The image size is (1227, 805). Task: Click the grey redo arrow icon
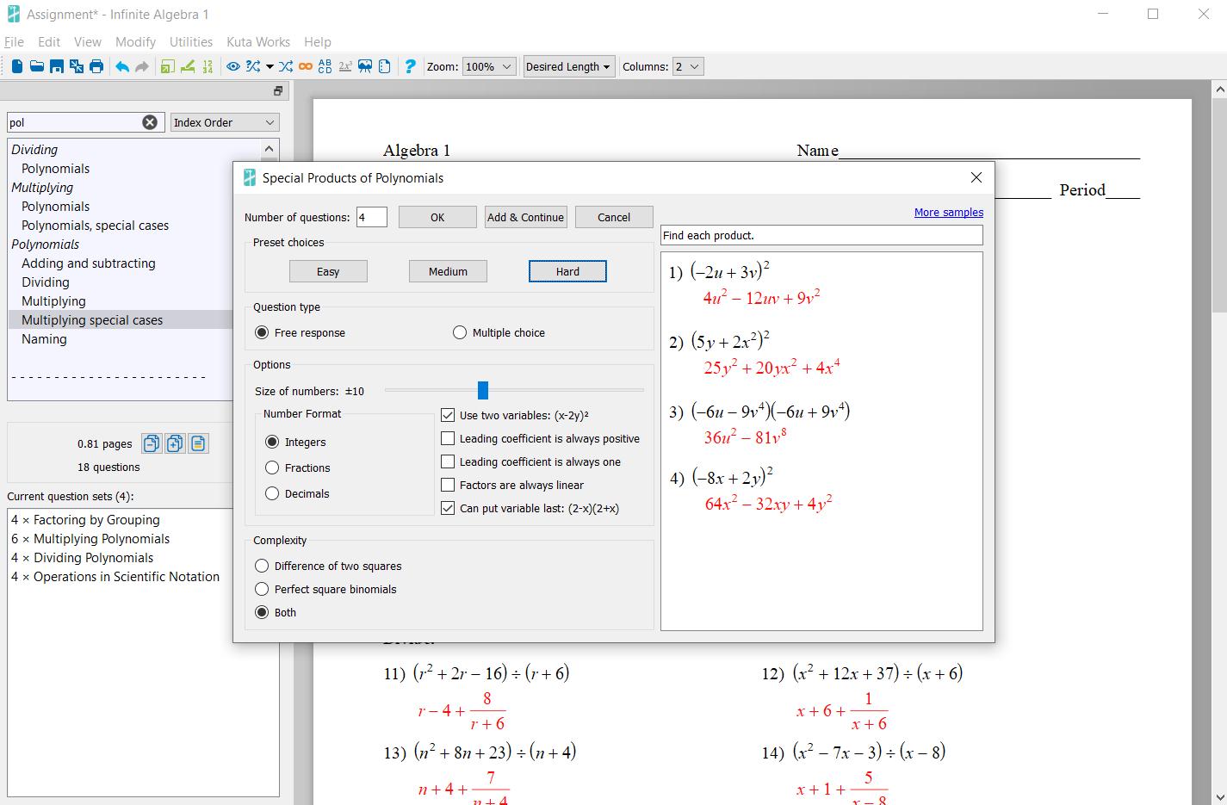coord(142,66)
